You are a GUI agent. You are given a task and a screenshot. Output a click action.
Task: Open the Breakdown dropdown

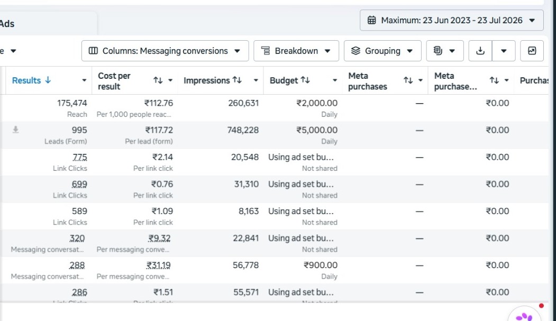[x=296, y=51]
